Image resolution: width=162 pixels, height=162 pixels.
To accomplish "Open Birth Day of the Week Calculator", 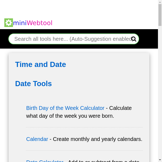I will tap(65, 108).
